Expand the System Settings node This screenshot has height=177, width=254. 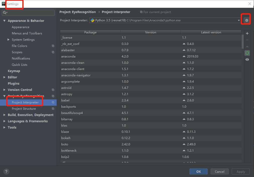[9, 40]
